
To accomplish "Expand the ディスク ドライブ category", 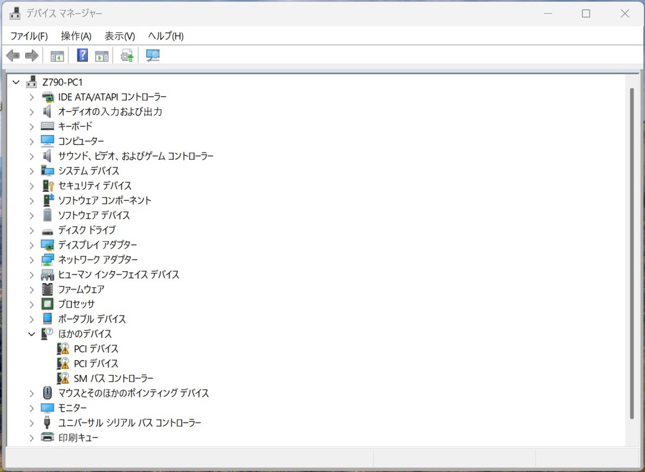I will (x=31, y=230).
